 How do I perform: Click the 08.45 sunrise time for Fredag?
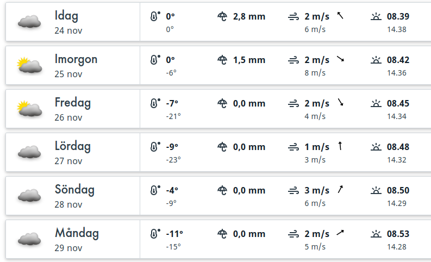point(398,103)
